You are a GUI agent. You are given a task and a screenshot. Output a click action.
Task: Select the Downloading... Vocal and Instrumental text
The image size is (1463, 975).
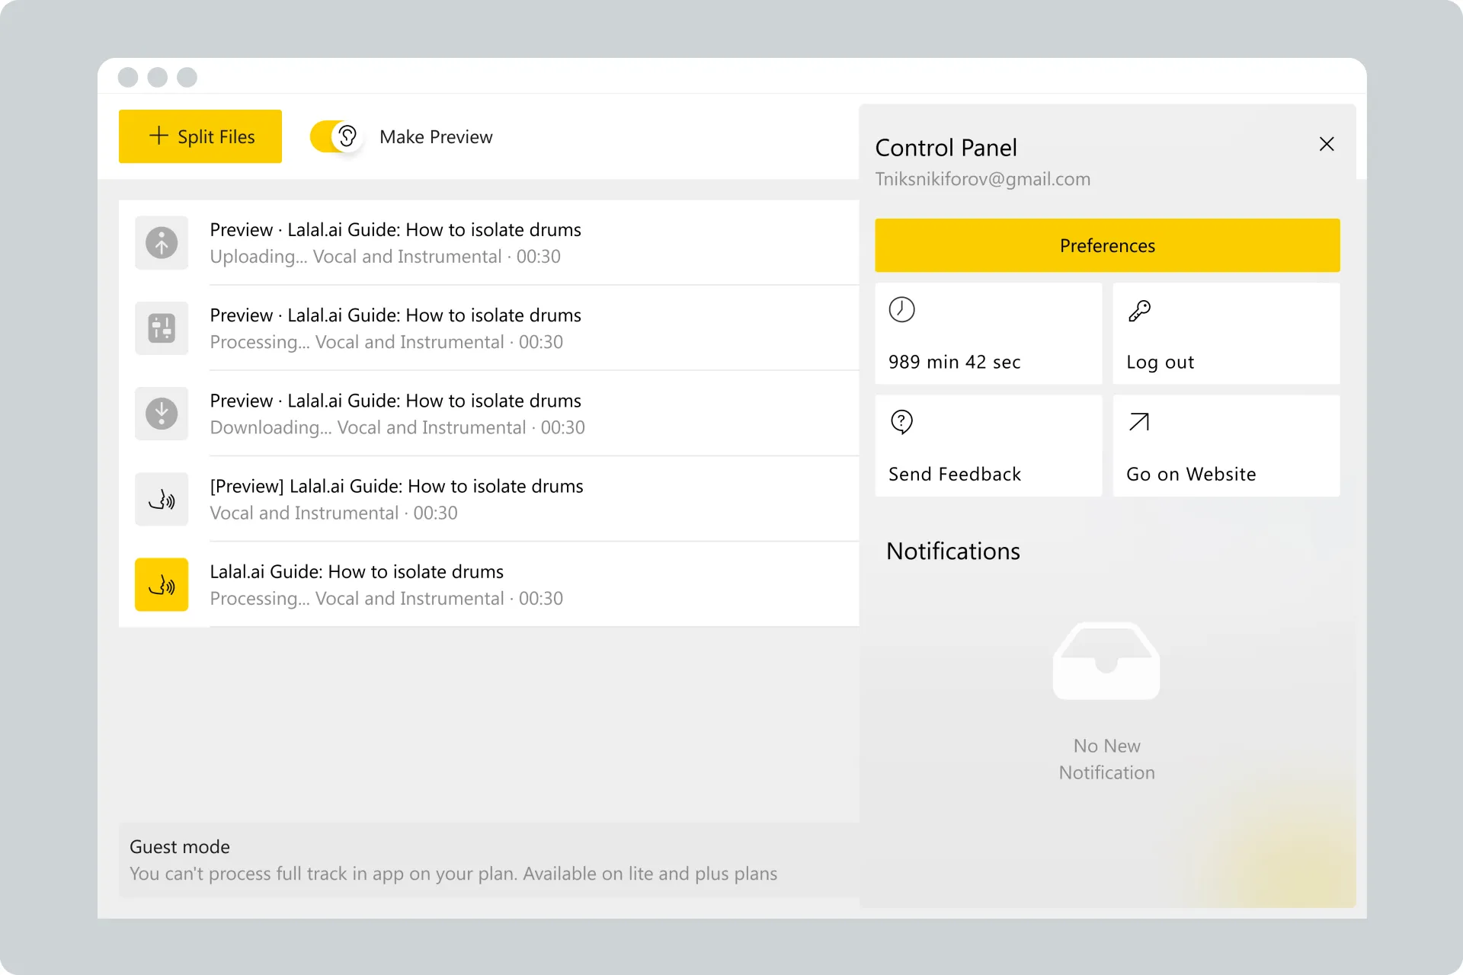(x=397, y=427)
